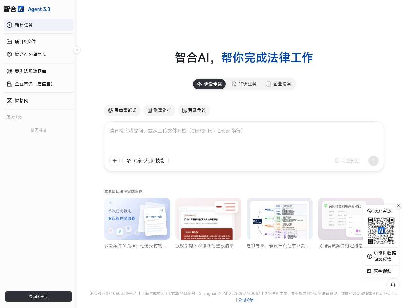This screenshot has width=411, height=308.
Task: Open 智合AI Skill中心
Action: tap(39, 55)
